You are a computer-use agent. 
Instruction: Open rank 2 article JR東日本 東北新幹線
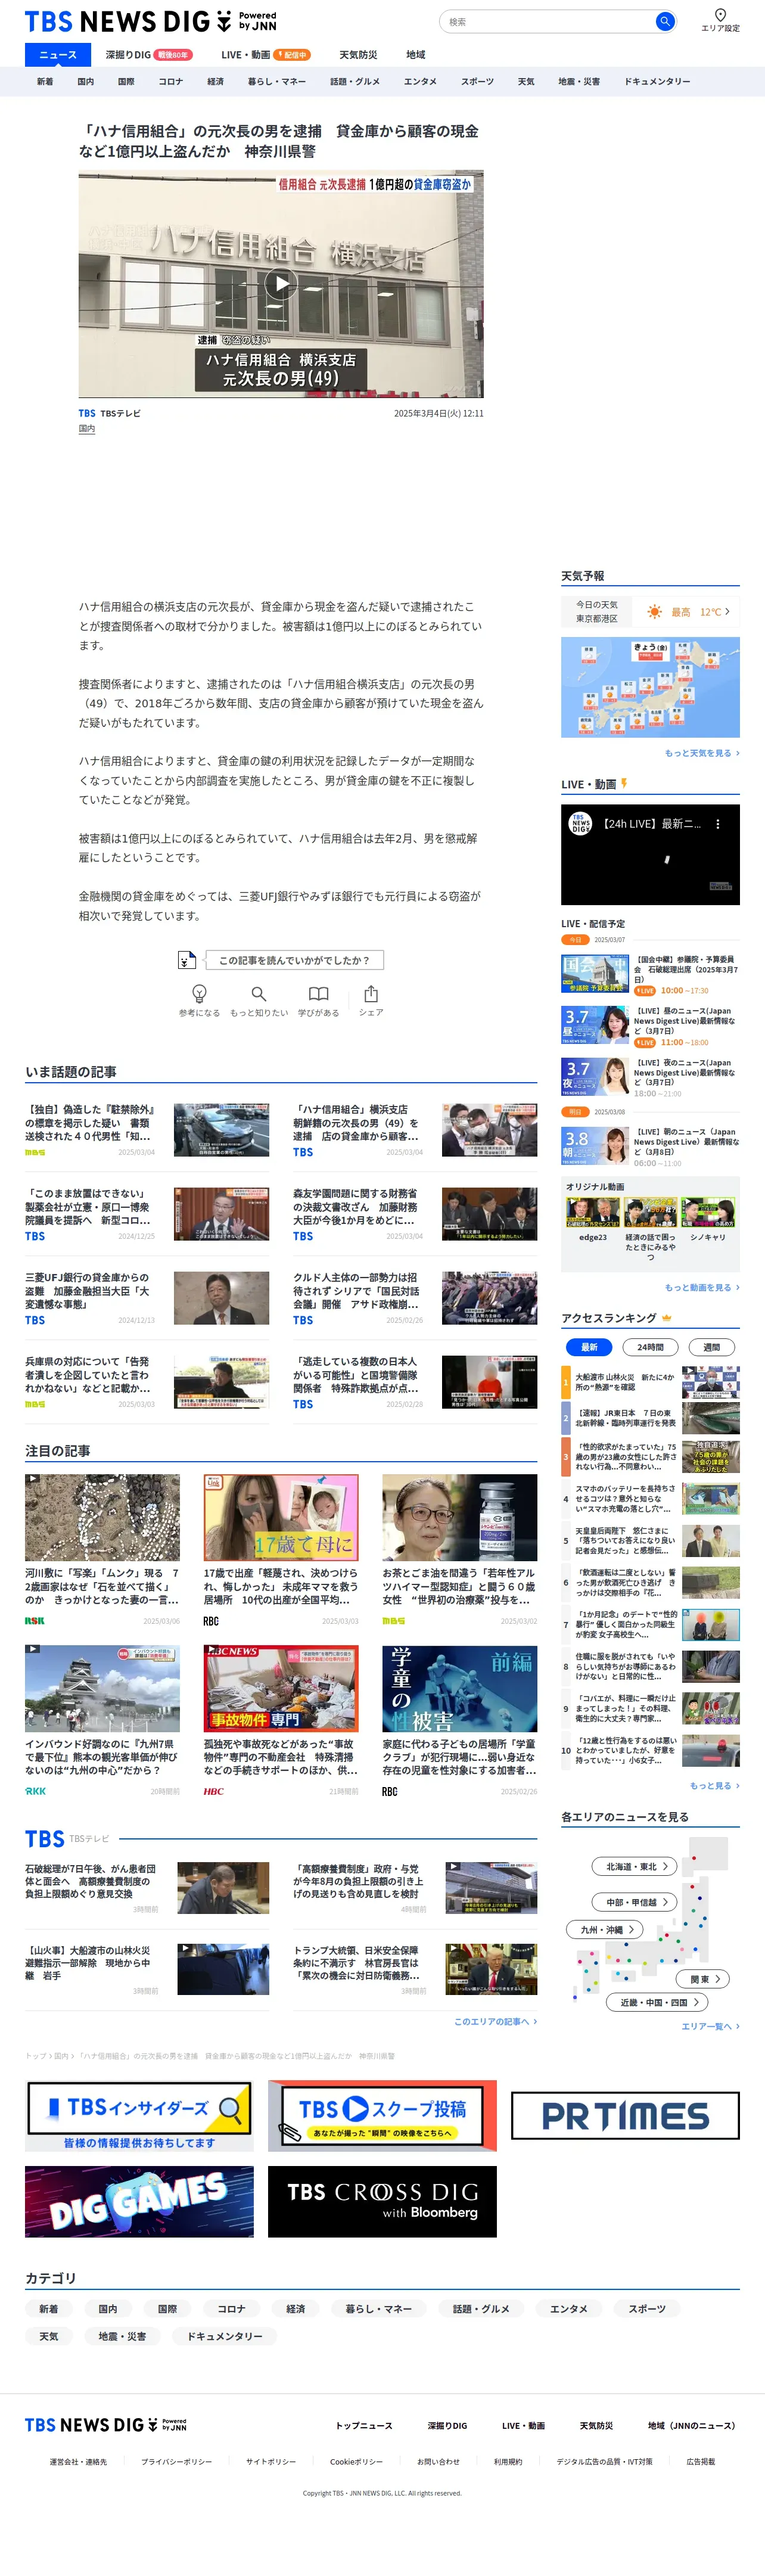click(650, 1418)
